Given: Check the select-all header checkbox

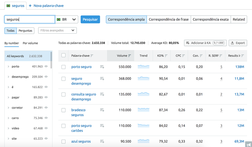Looking at the screenshot, I should (x=64, y=55).
